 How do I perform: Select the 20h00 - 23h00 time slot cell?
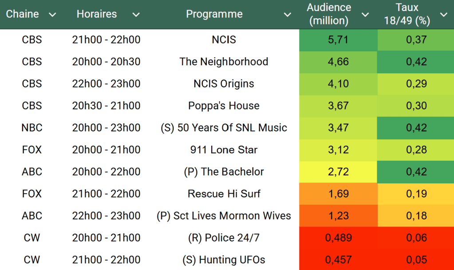[106, 128]
